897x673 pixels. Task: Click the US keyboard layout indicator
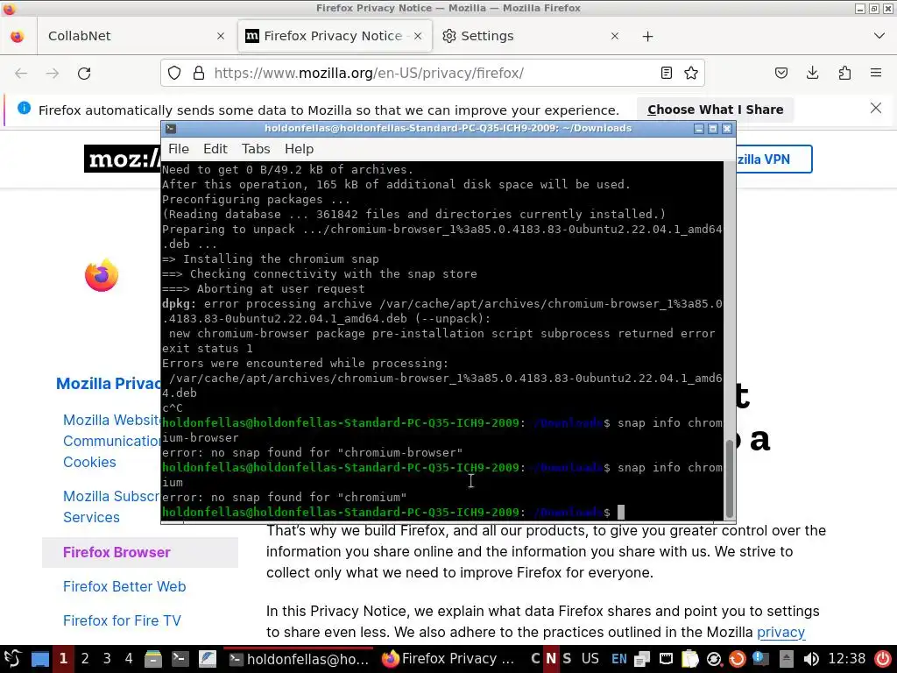pos(590,659)
